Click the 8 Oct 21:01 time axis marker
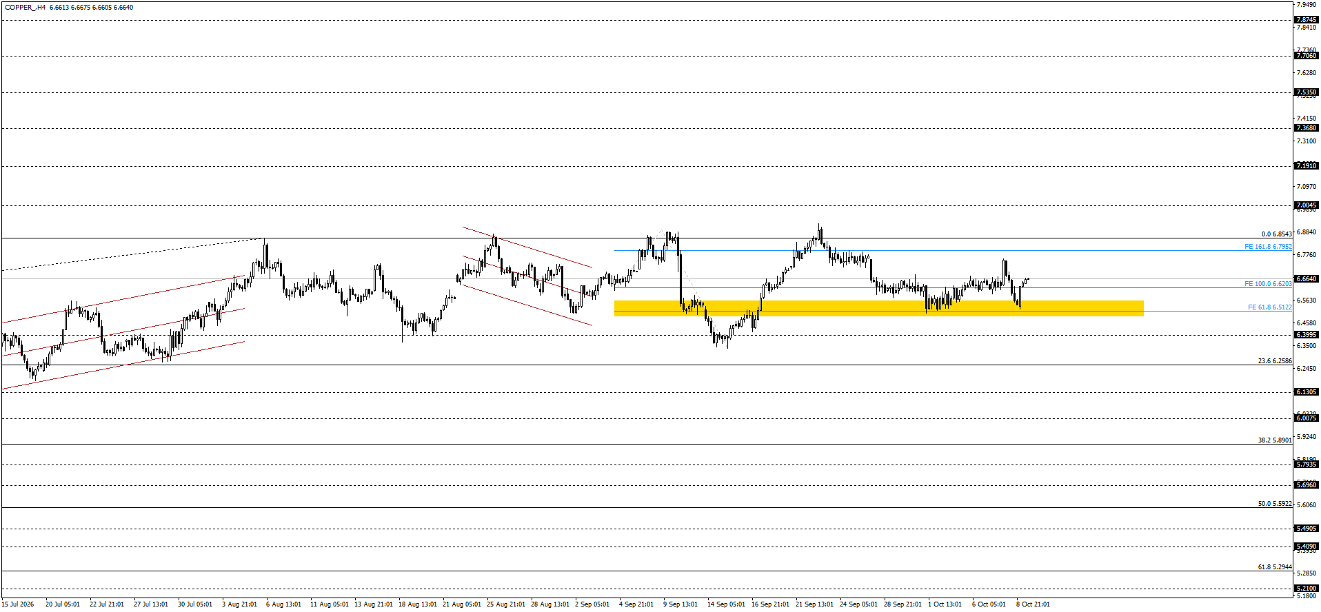This screenshot has height=612, width=1321. [x=1033, y=604]
